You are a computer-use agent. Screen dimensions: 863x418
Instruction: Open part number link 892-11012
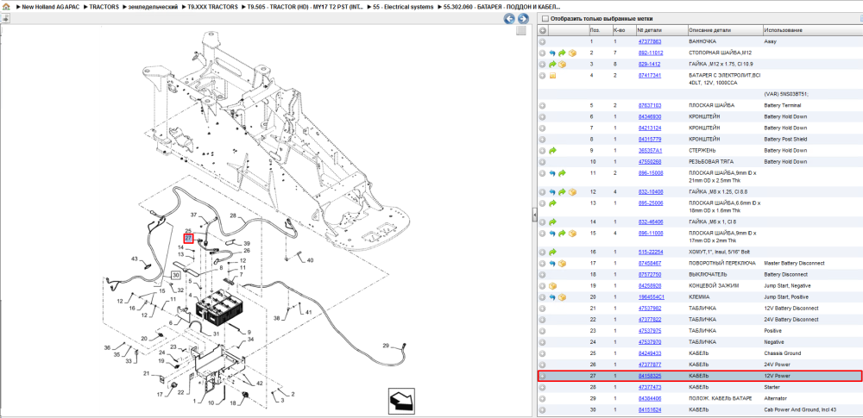[650, 53]
